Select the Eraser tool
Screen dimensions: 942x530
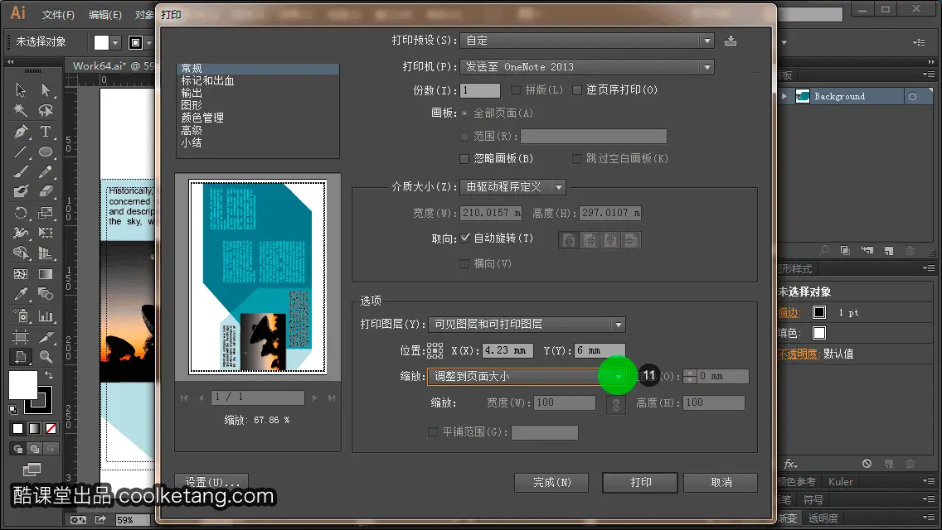click(x=46, y=191)
